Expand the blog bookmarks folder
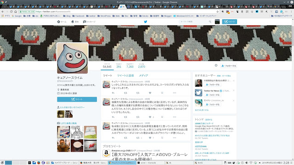The height and width of the screenshot is (165, 294). pyautogui.click(x=67, y=16)
